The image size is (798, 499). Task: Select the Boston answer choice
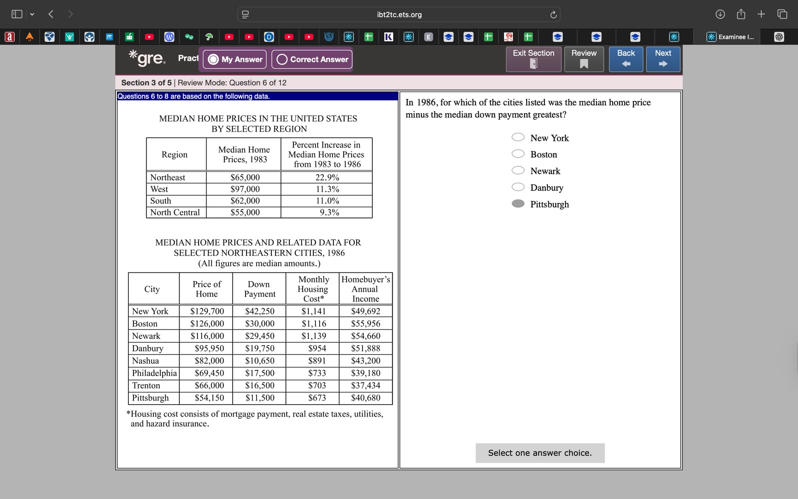coord(518,154)
